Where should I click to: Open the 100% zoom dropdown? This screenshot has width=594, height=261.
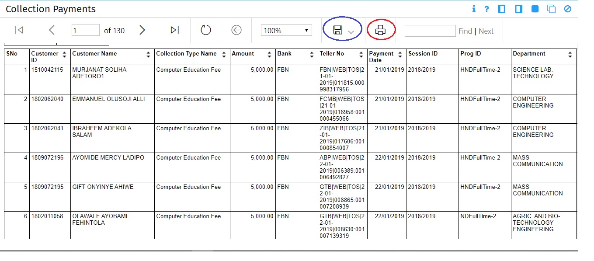pos(286,30)
